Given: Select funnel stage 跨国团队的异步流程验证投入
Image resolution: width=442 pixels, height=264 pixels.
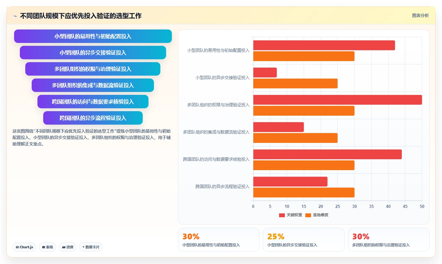Looking at the screenshot, I should point(93,118).
